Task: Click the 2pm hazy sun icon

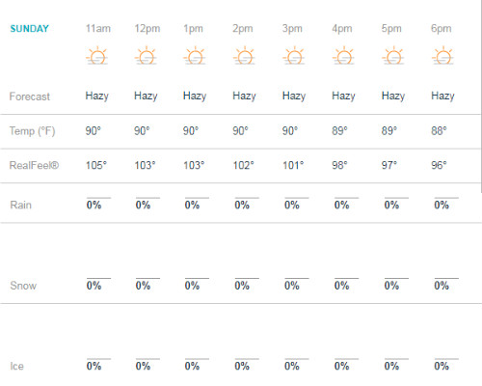Action: (x=244, y=56)
